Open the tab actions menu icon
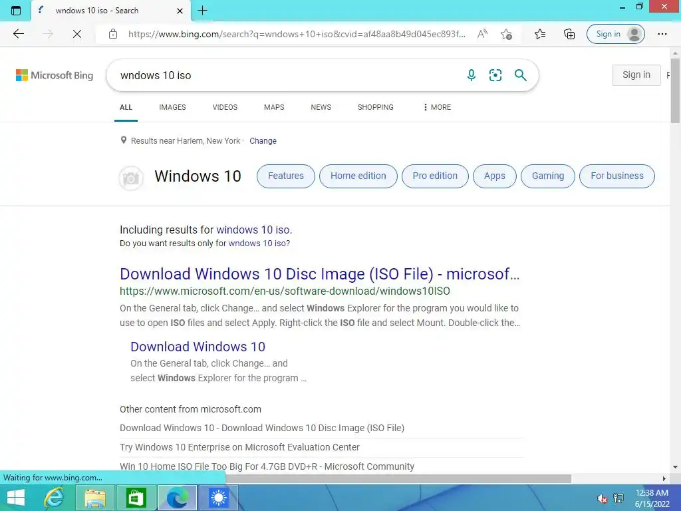The image size is (681, 511). 16,11
